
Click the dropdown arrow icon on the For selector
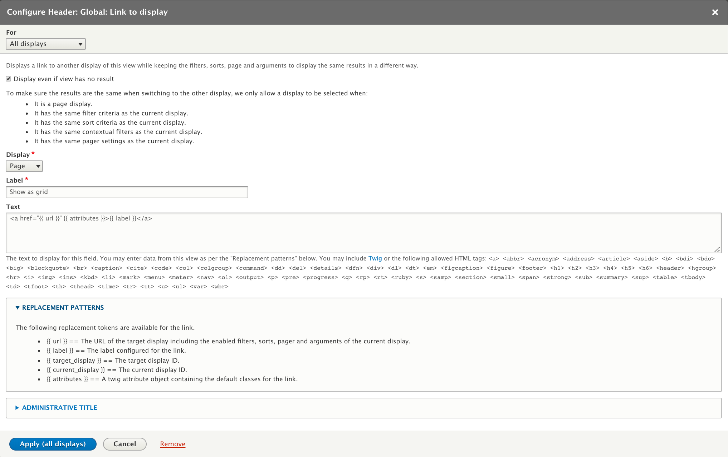pyautogui.click(x=80, y=44)
